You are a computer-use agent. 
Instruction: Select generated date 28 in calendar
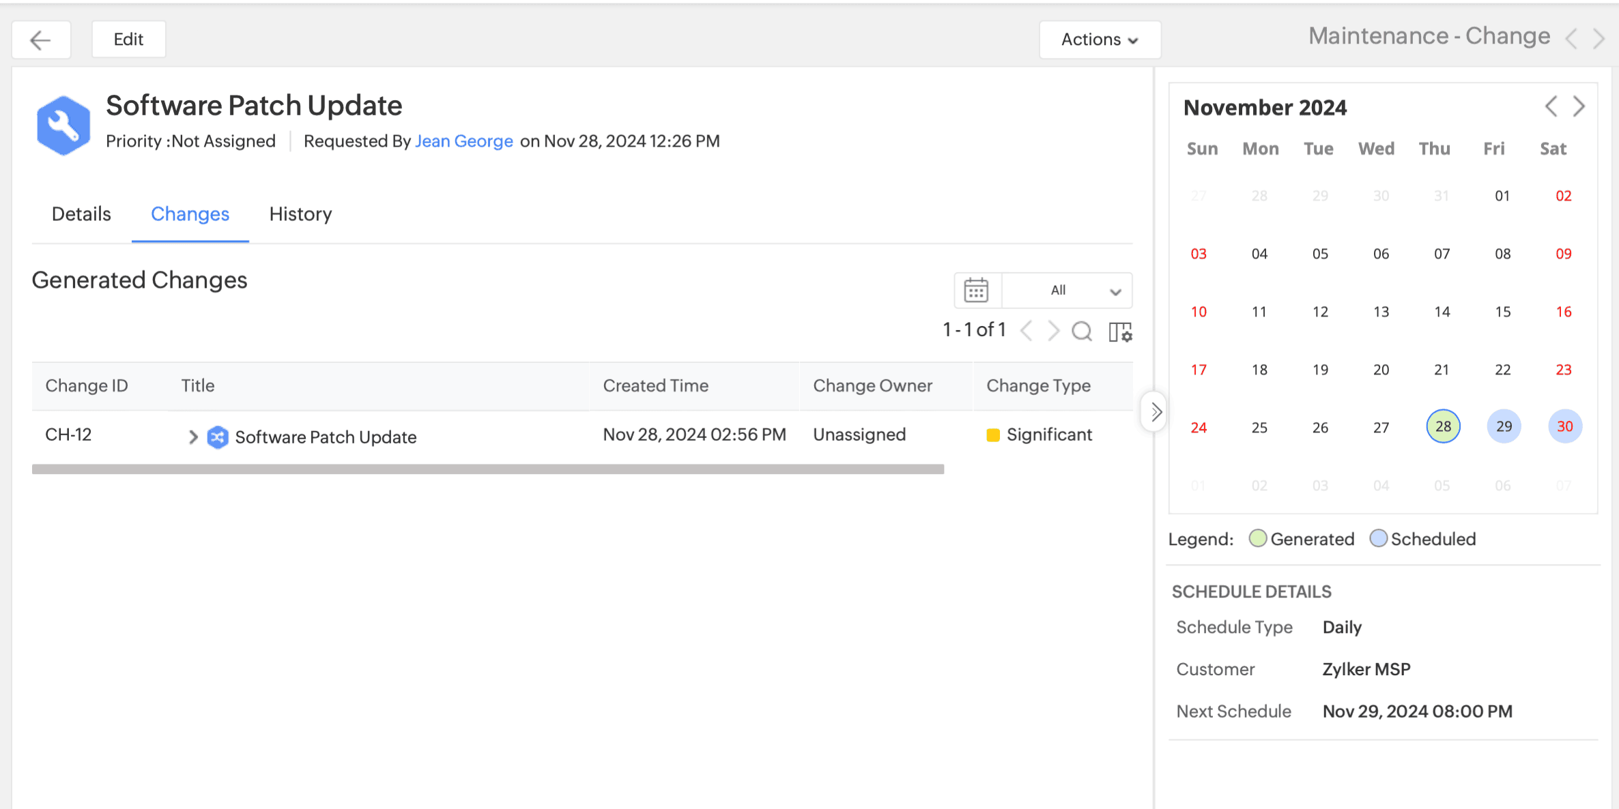[x=1443, y=427]
